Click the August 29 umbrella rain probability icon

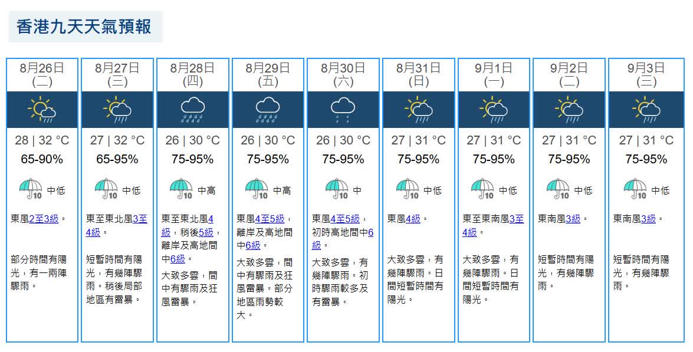pyautogui.click(x=257, y=189)
